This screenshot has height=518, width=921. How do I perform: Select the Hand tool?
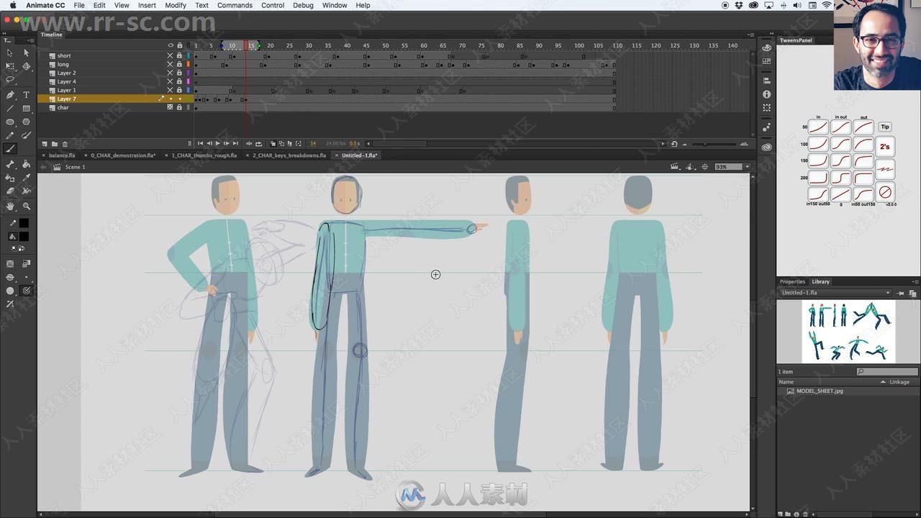[9, 206]
